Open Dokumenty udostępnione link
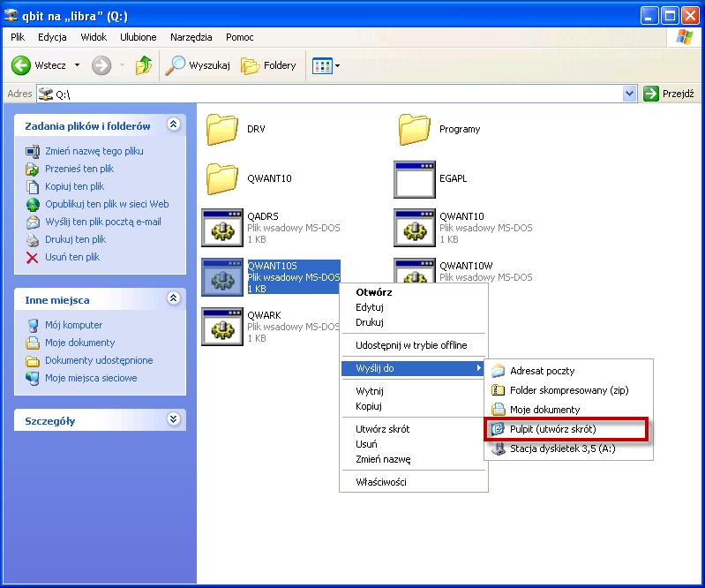Viewport: 705px width, 588px height. click(99, 360)
